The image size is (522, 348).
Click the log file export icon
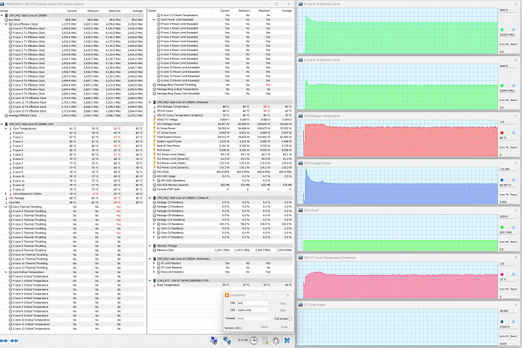coord(264,340)
